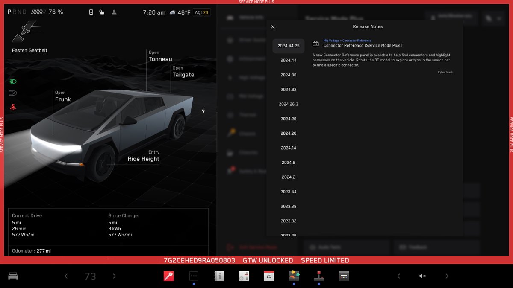Tap the car controls icon in dock
Screen dimensions: 513x288
click(13, 276)
